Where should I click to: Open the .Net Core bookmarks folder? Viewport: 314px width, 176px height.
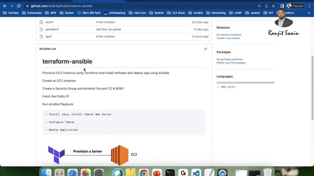click(137, 13)
